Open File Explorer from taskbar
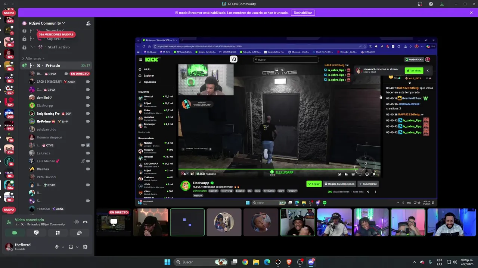 (256, 262)
